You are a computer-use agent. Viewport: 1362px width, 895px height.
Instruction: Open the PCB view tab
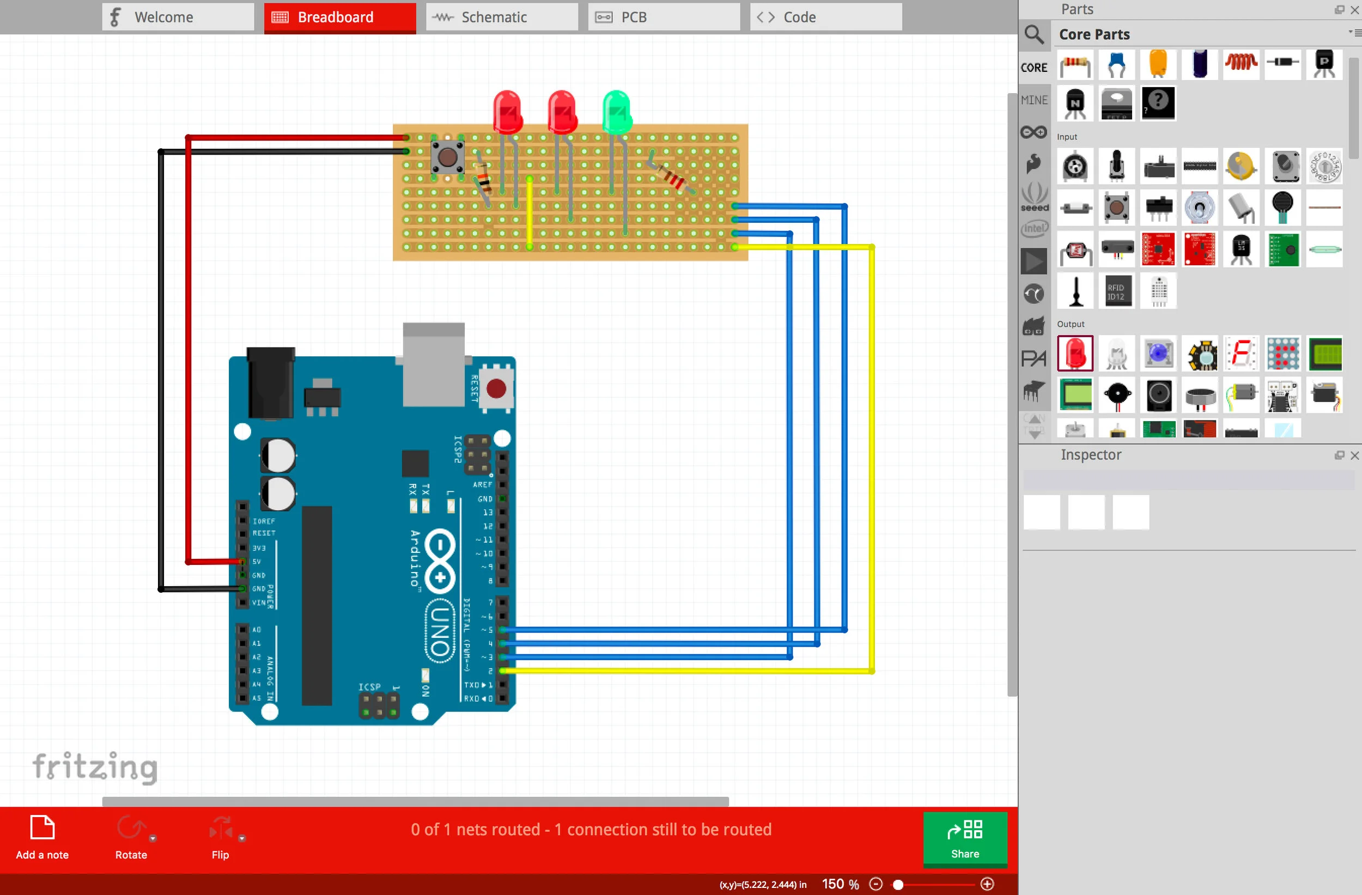click(664, 17)
